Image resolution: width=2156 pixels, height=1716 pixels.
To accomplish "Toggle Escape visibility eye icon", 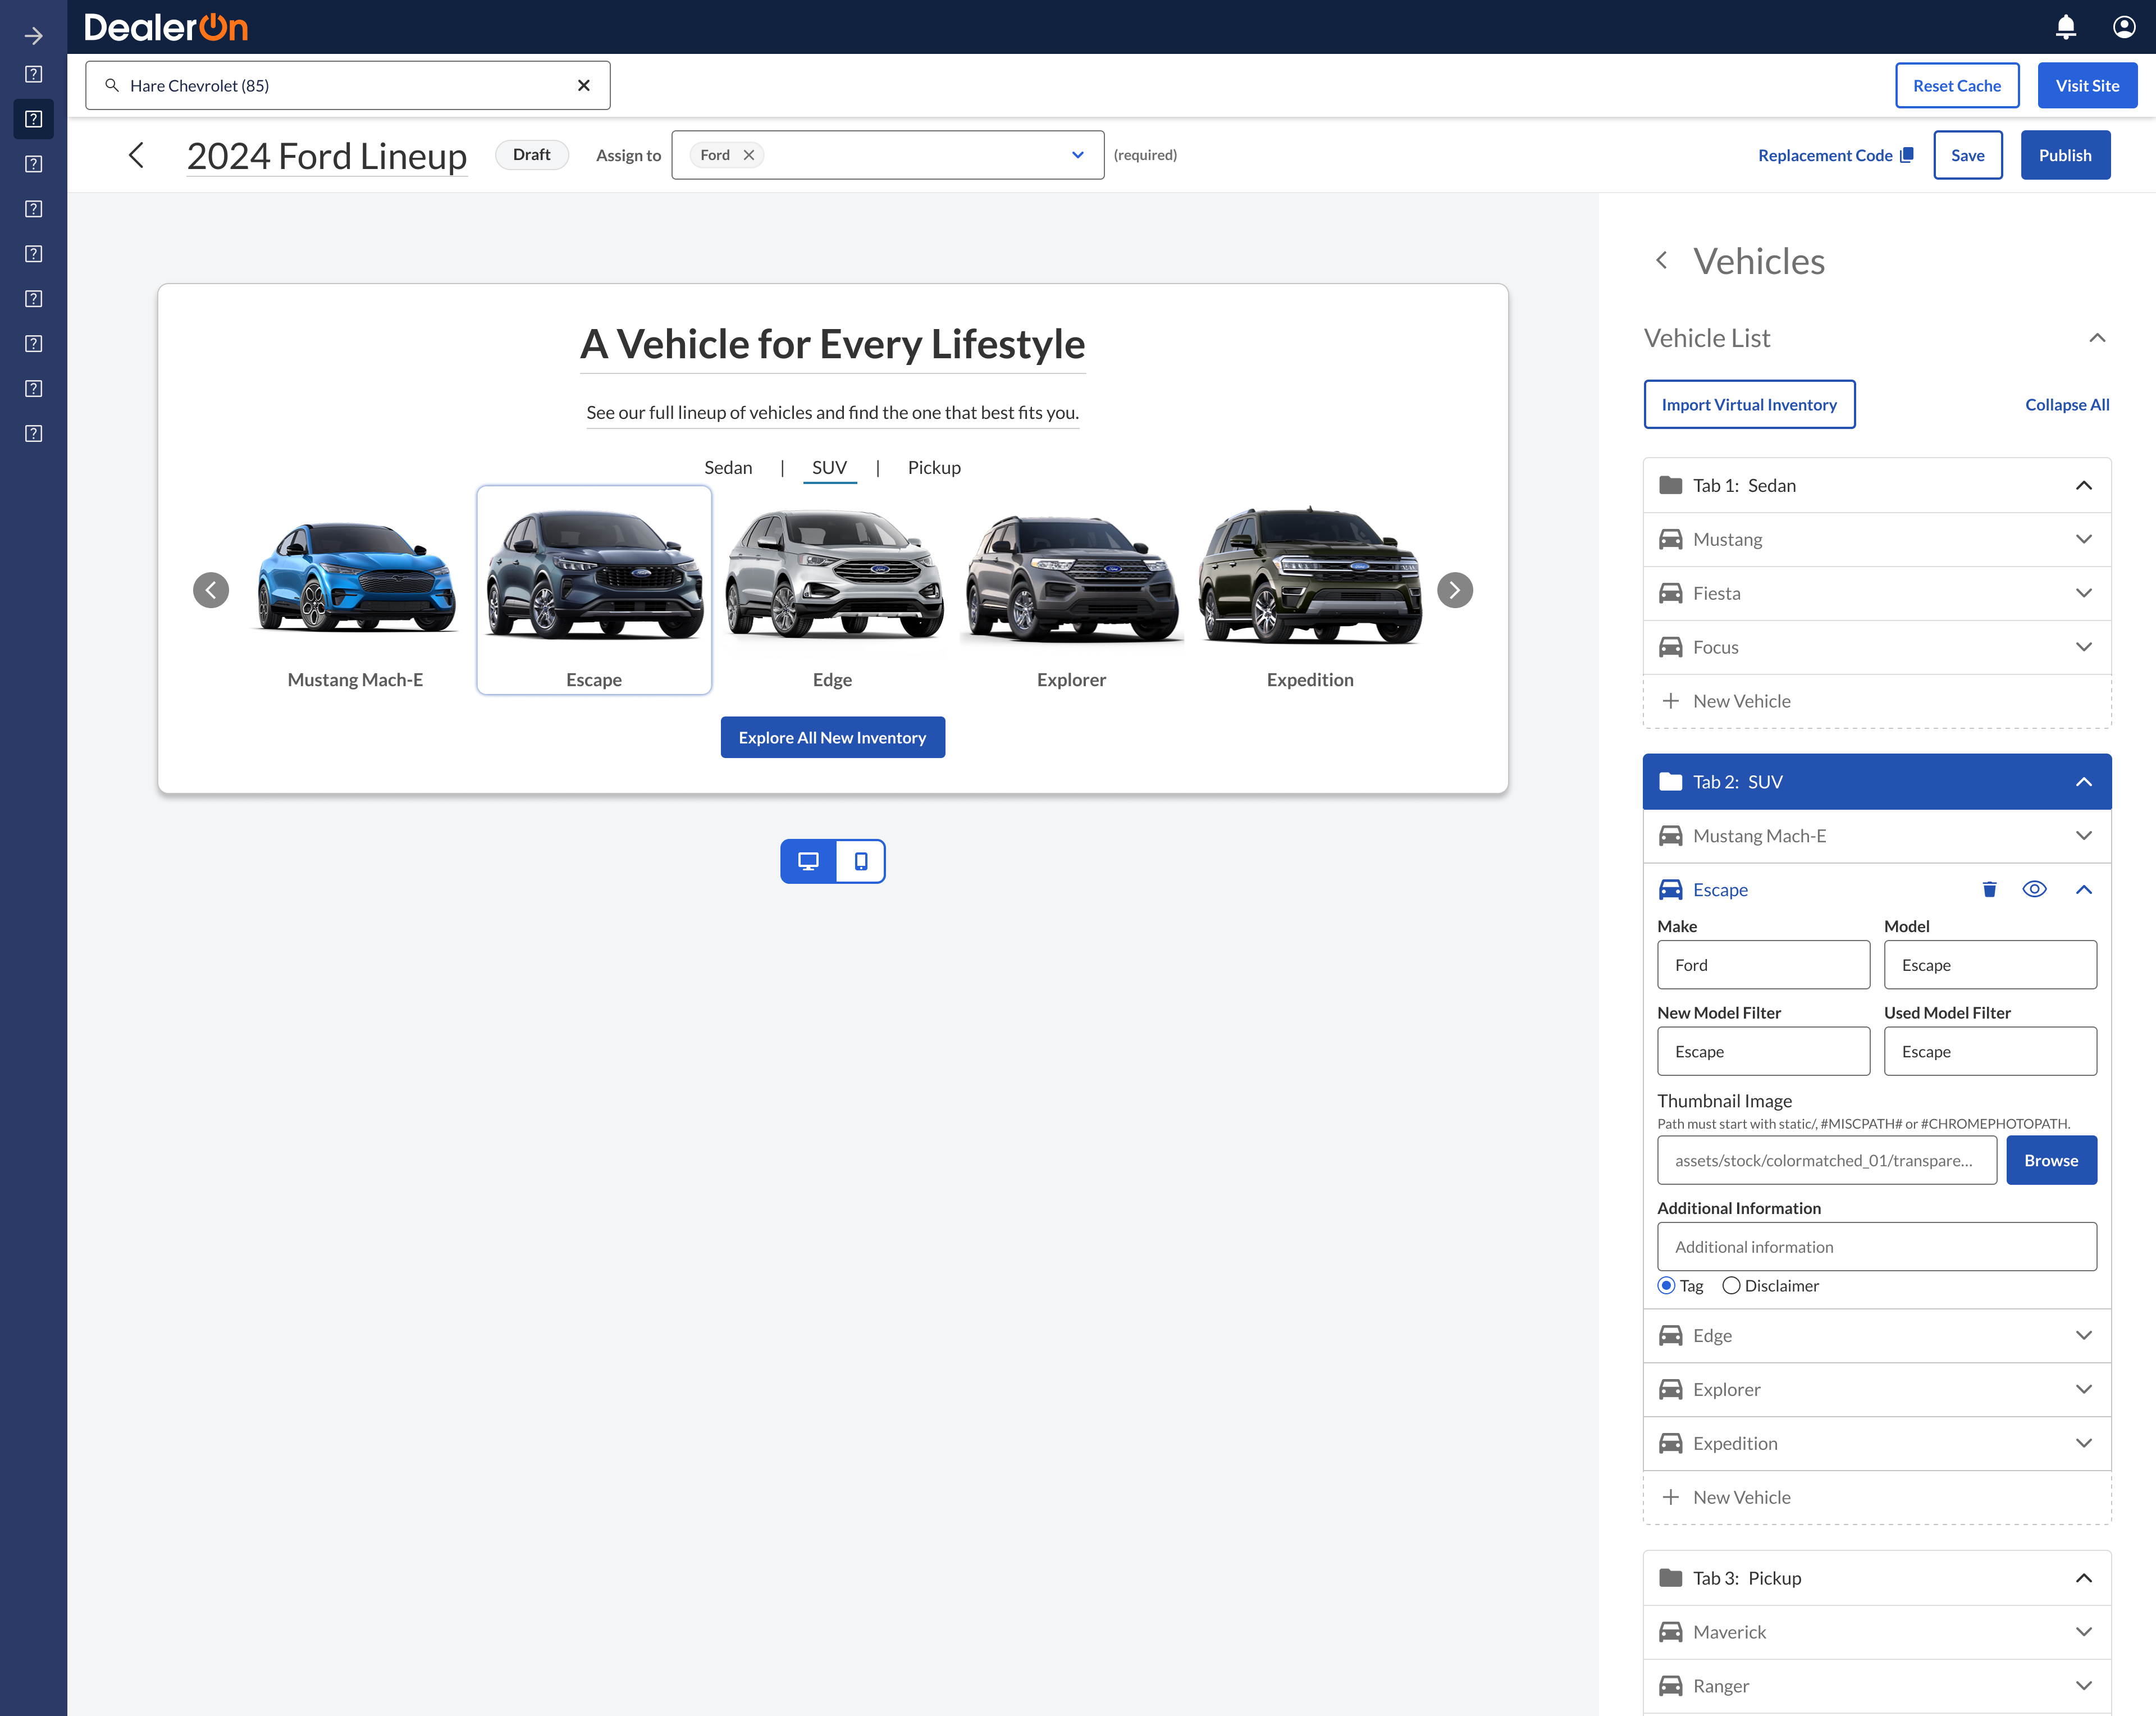I will click(2034, 890).
